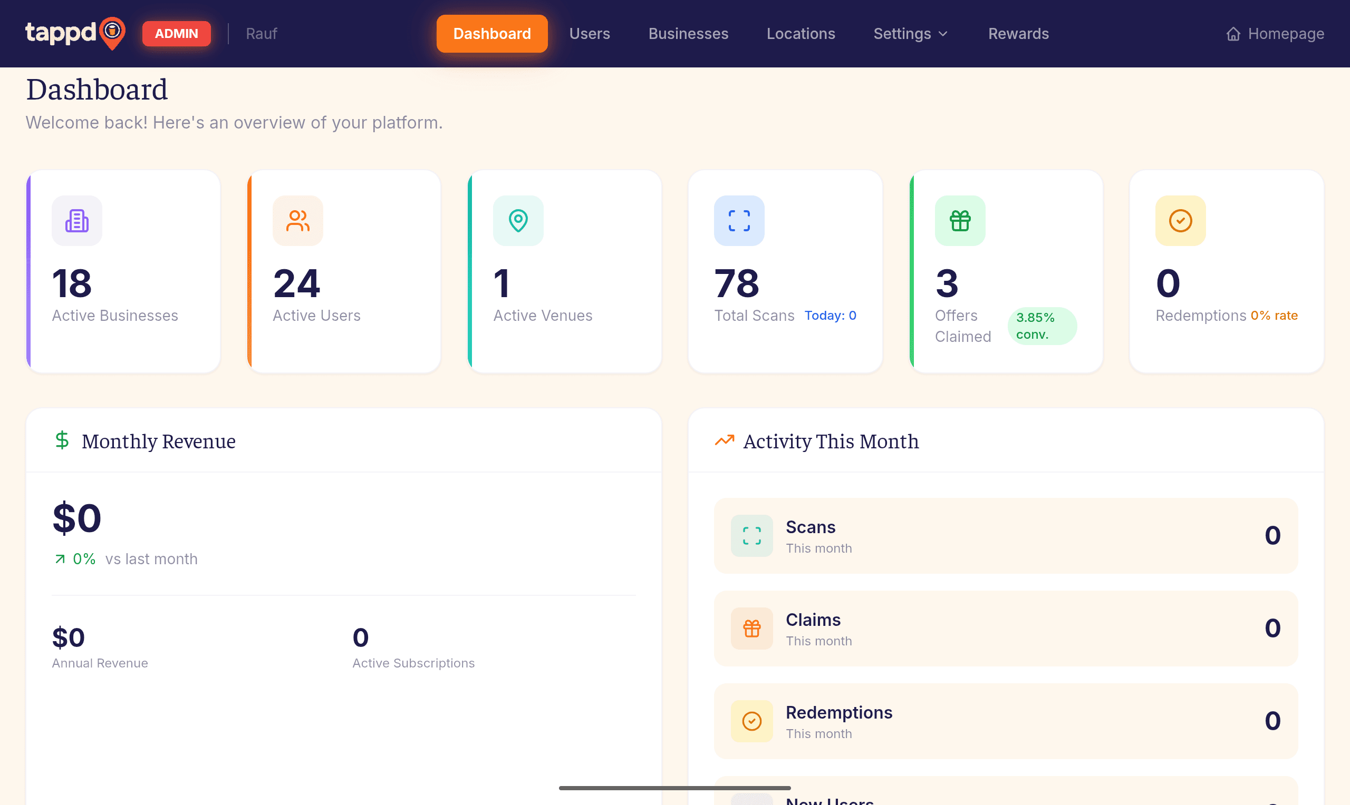Click the Monthly Revenue dollar icon
The width and height of the screenshot is (1350, 805).
click(x=62, y=440)
